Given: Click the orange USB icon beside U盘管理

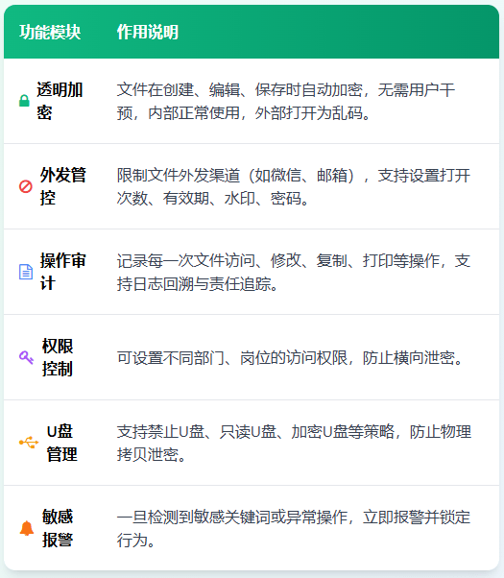Looking at the screenshot, I should pos(29,443).
